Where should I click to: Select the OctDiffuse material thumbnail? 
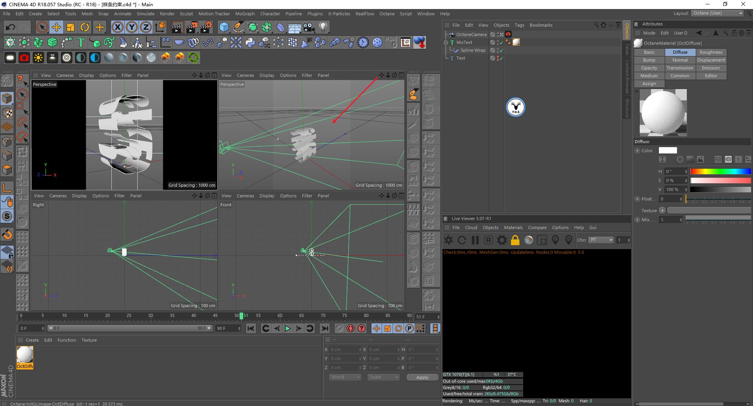(25, 355)
